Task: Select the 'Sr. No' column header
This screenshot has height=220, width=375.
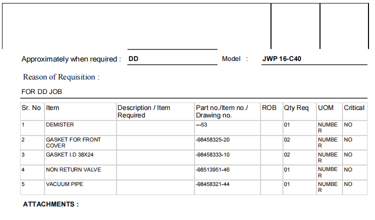Action: click(31, 108)
